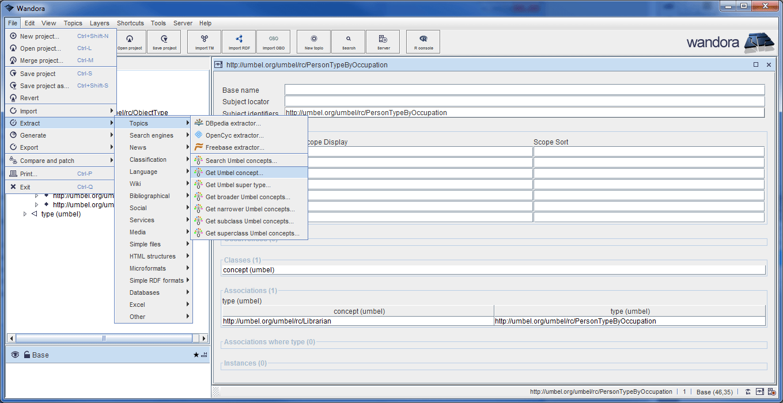Open the R console from toolbar

point(423,41)
